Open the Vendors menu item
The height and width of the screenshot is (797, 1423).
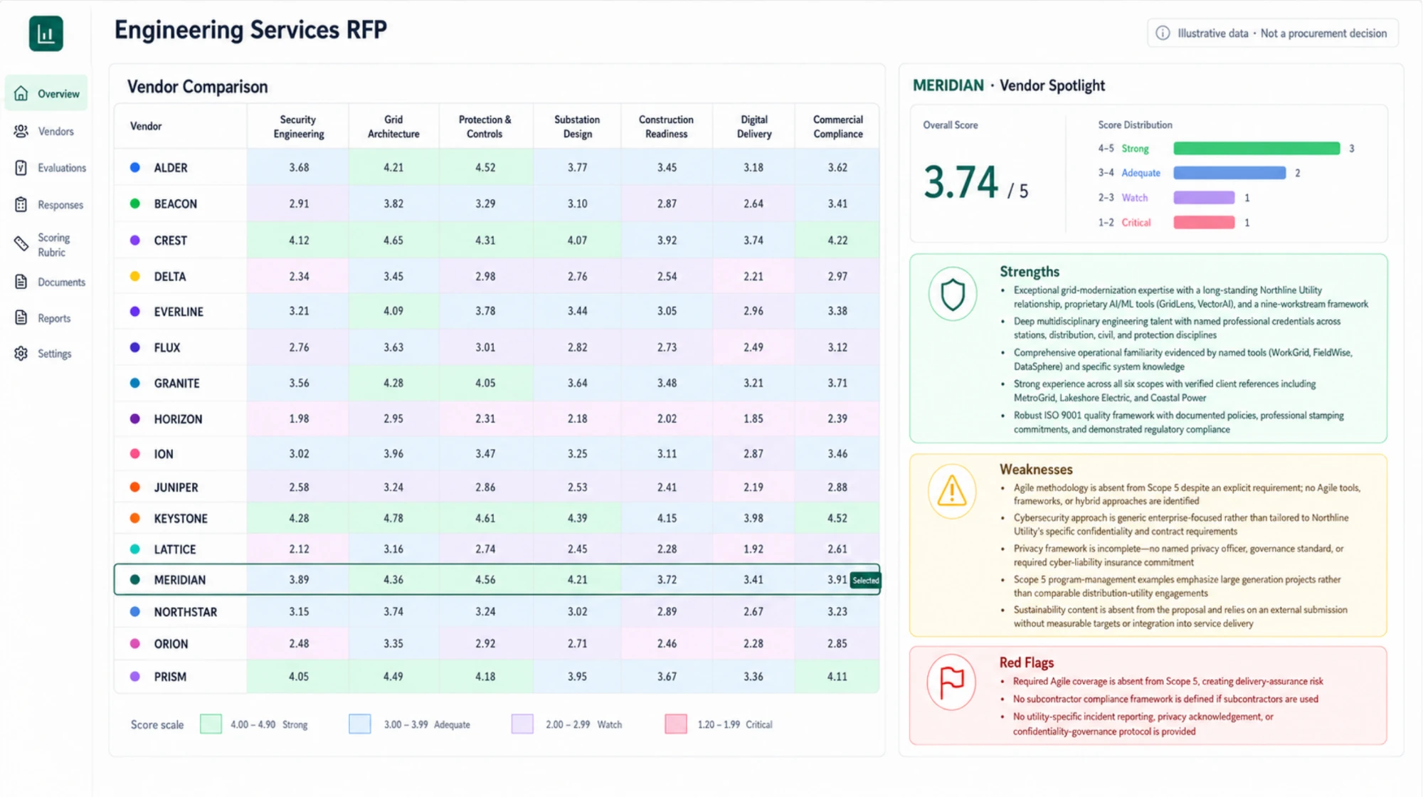click(x=46, y=132)
